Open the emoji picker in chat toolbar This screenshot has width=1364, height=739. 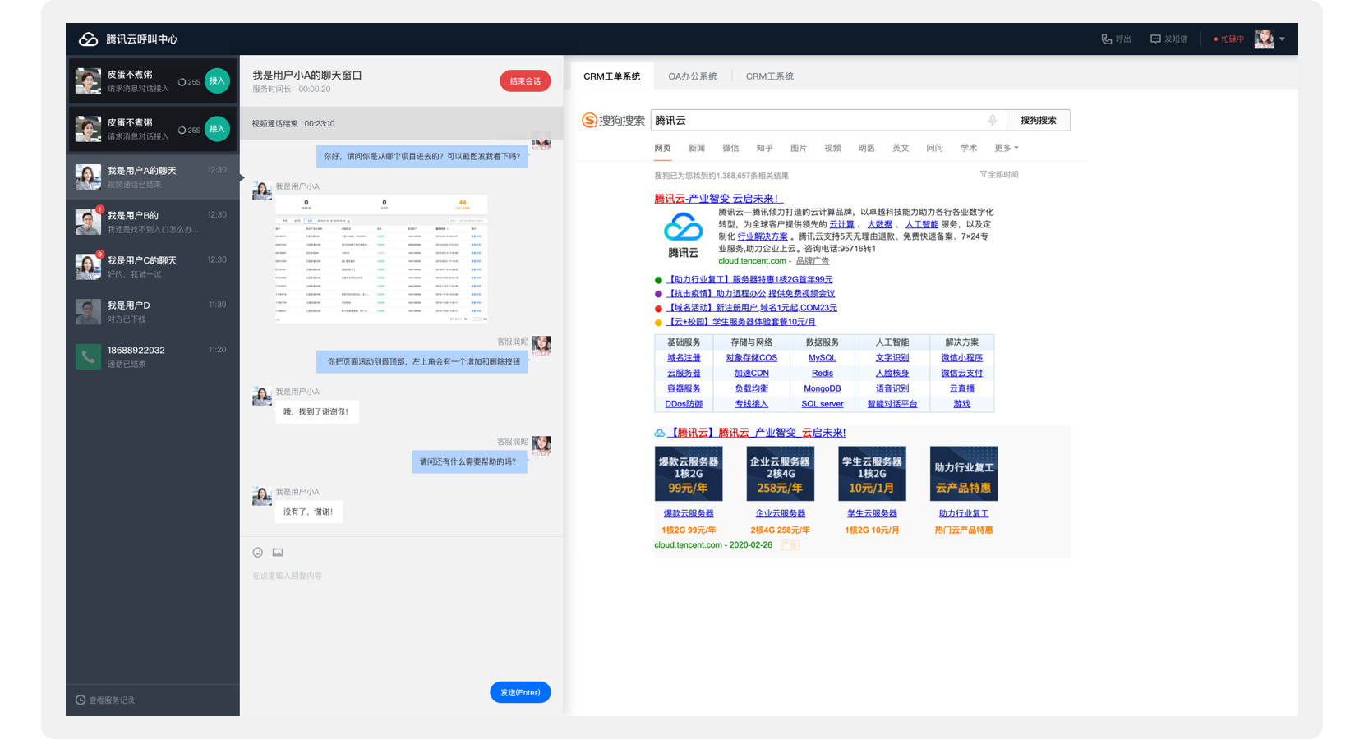(x=257, y=553)
